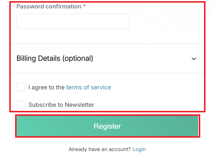This screenshot has width=211, height=156.
Task: Click the word "optional" in Billing Details
Action: 78,58
